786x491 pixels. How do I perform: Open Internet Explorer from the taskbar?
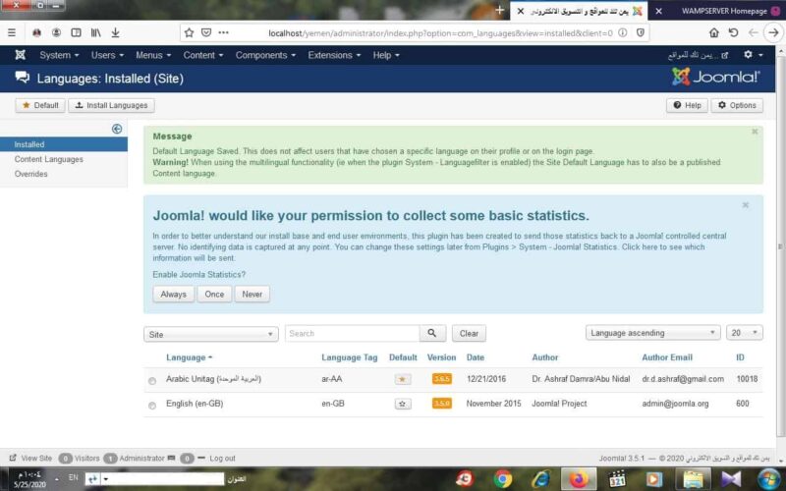541,479
